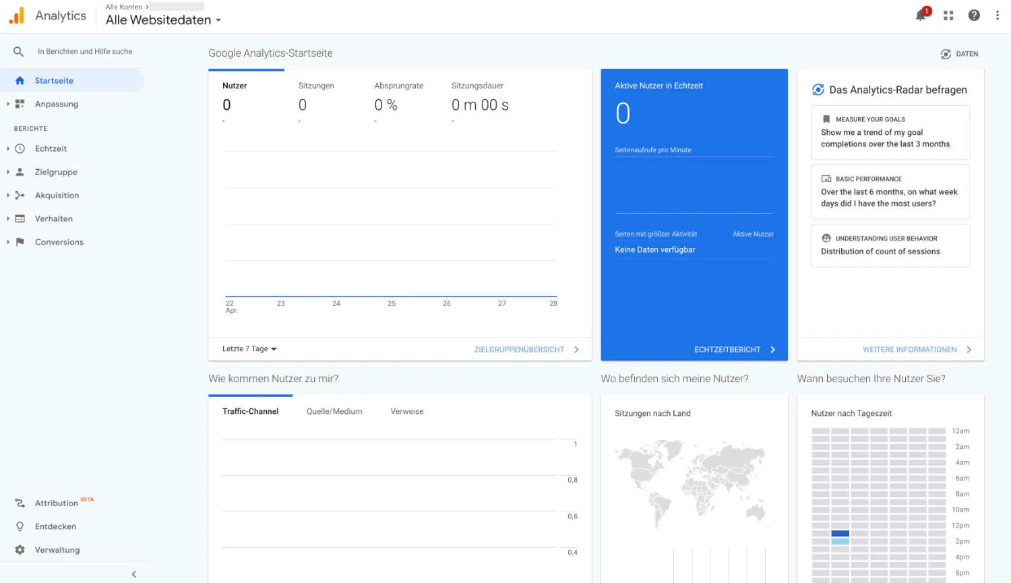Open the Letzte 7 Tage date range dropdown
Viewport: 1011px width, 583px height.
[247, 348]
